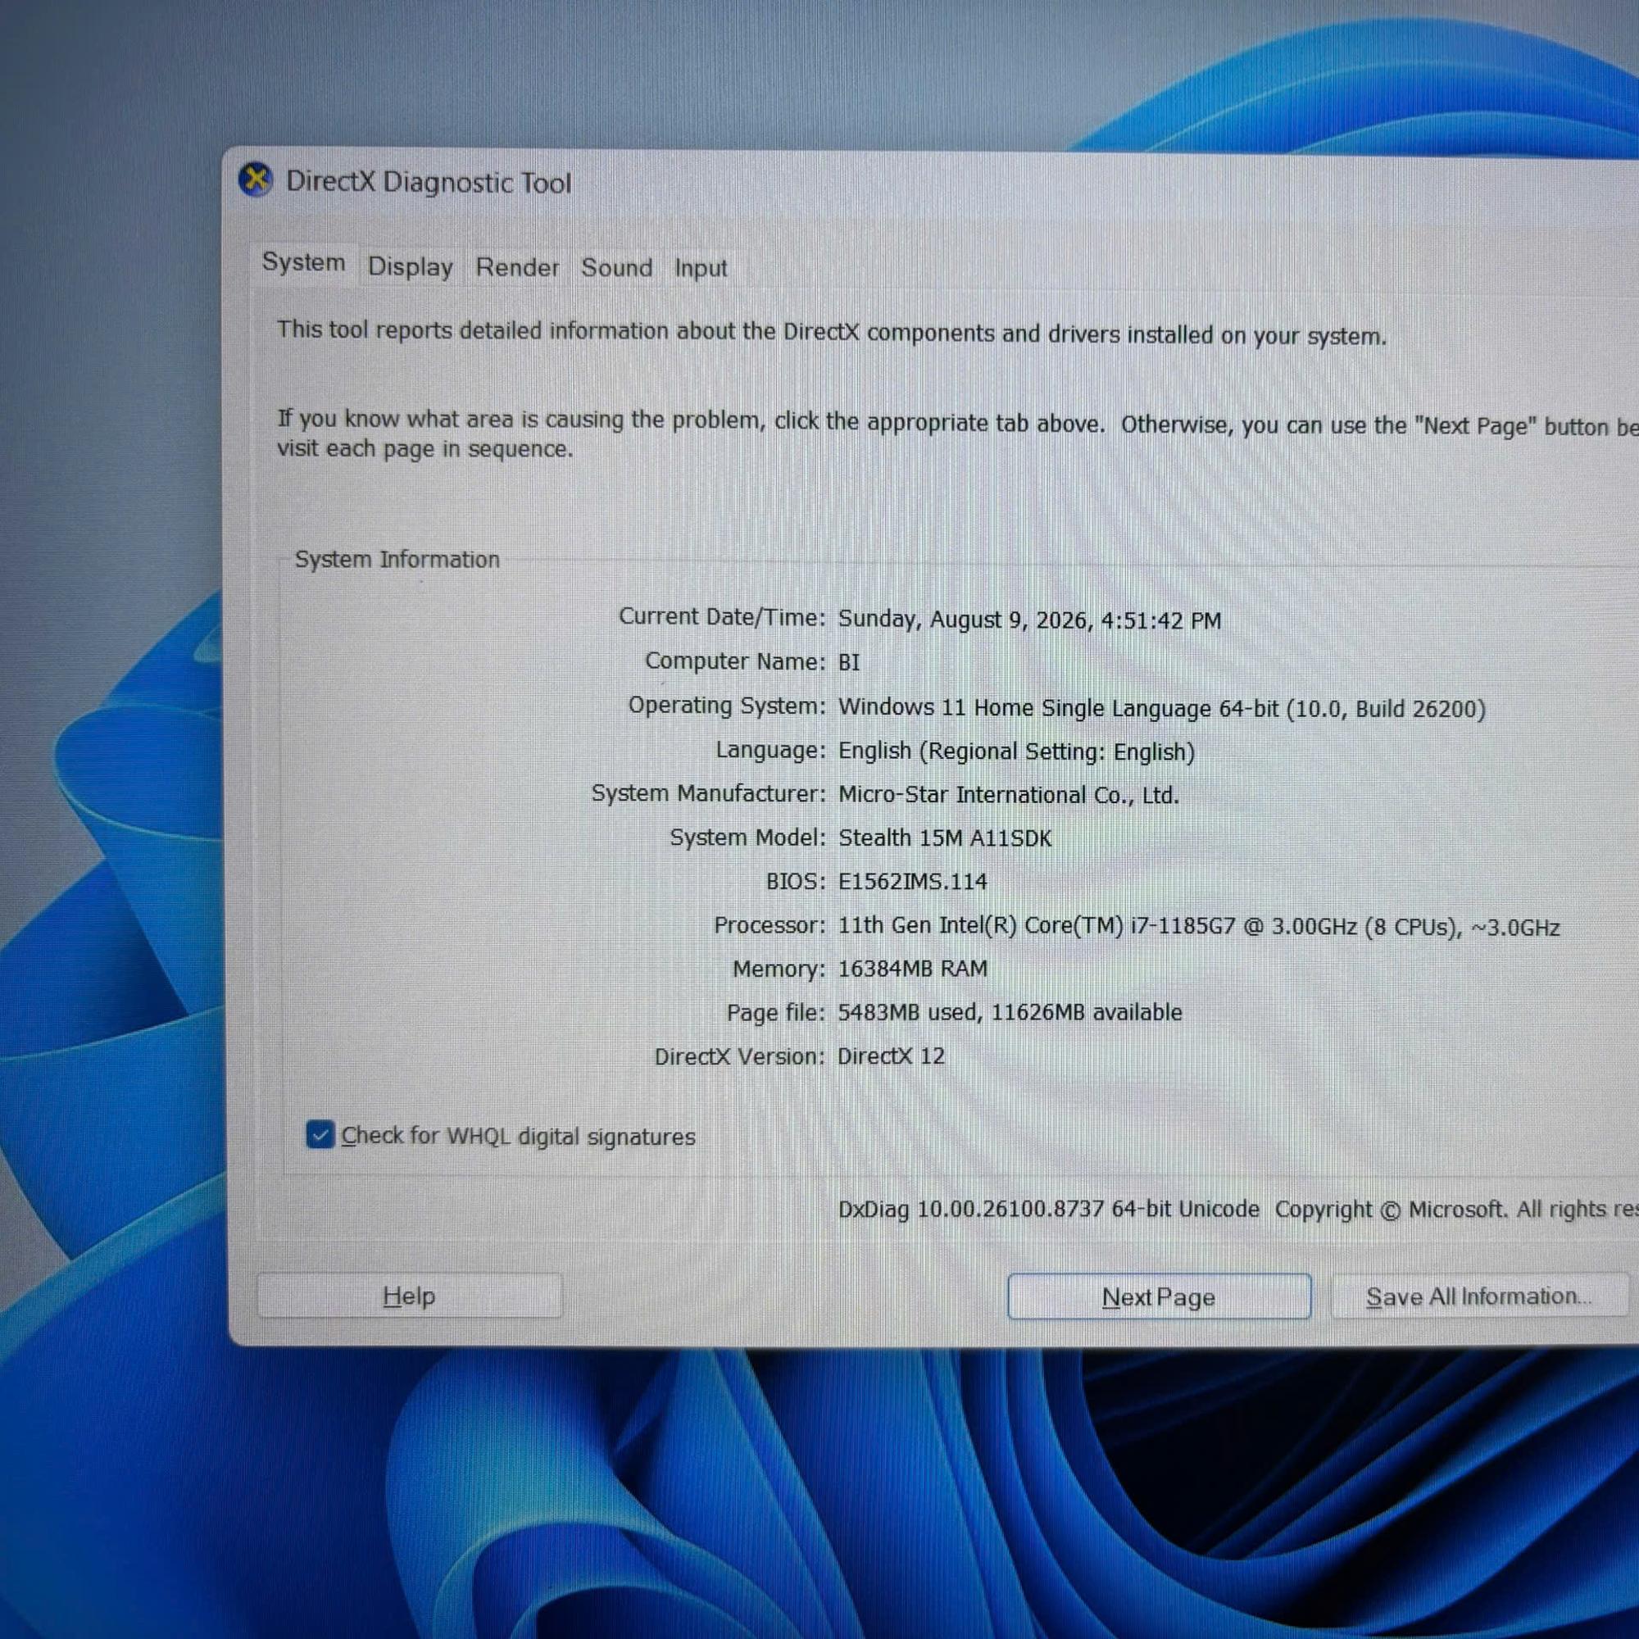Click the 'Language:' label

coord(771,750)
